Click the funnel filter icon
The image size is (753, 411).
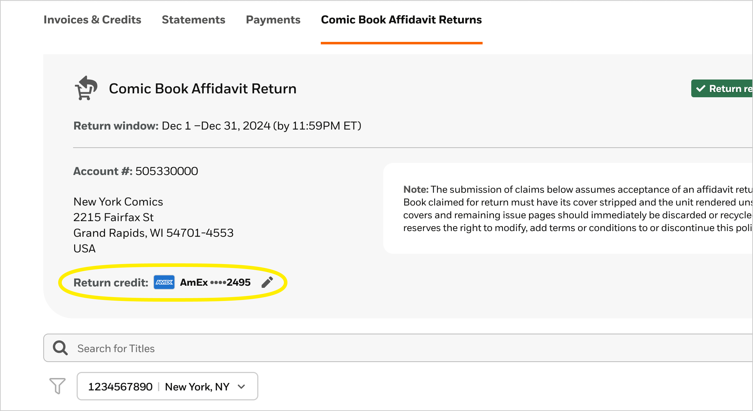57,386
